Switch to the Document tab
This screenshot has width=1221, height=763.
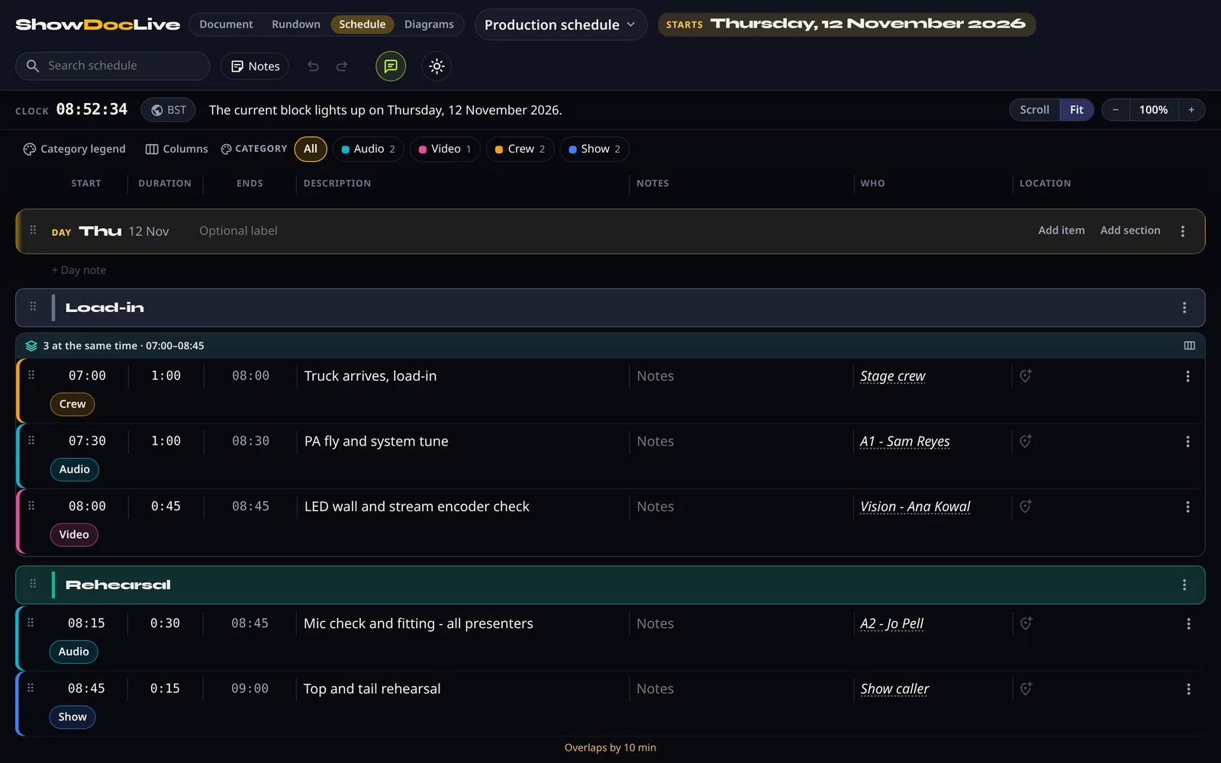(226, 24)
